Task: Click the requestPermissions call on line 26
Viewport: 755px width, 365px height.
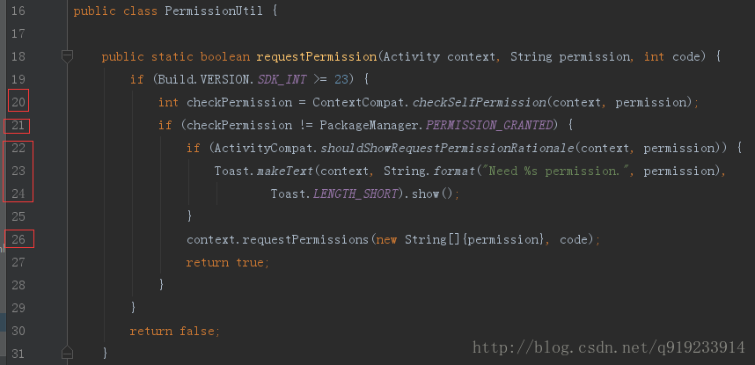Action: [305, 239]
